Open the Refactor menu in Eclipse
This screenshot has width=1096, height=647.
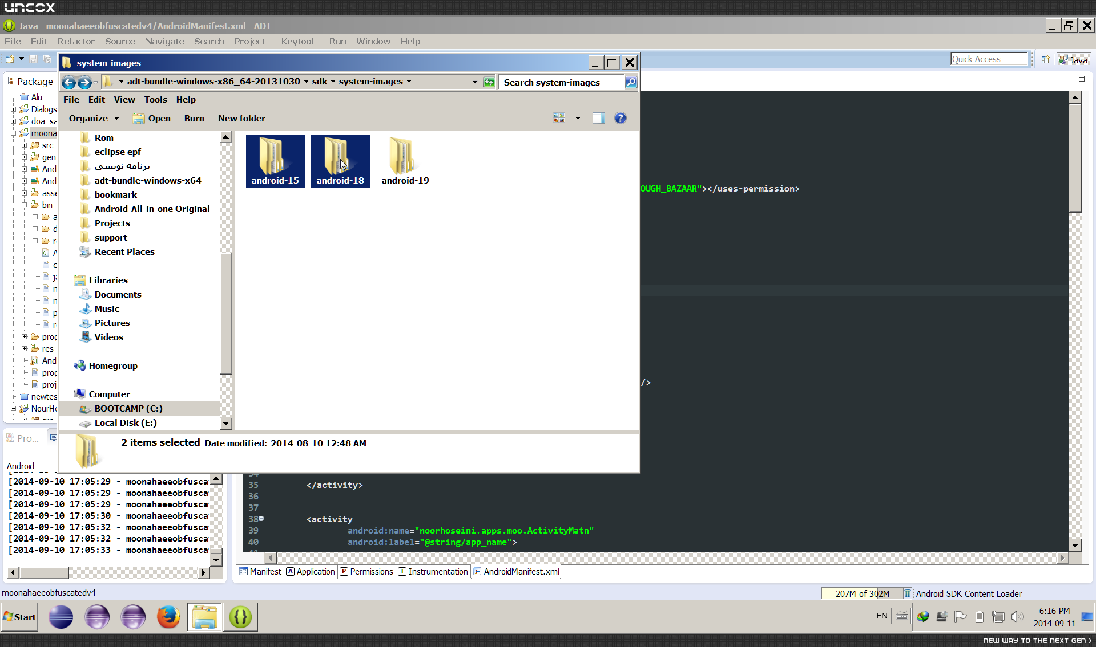(x=76, y=41)
